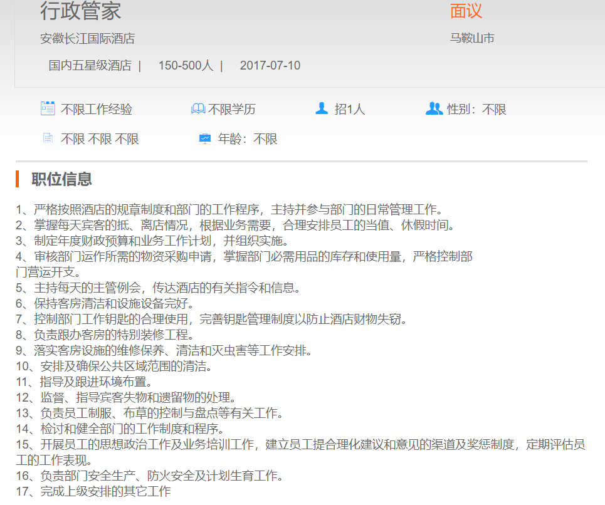Viewport: 605px width, 505px height.
Task: Click the 不限学历 education requirement text
Action: (x=232, y=110)
